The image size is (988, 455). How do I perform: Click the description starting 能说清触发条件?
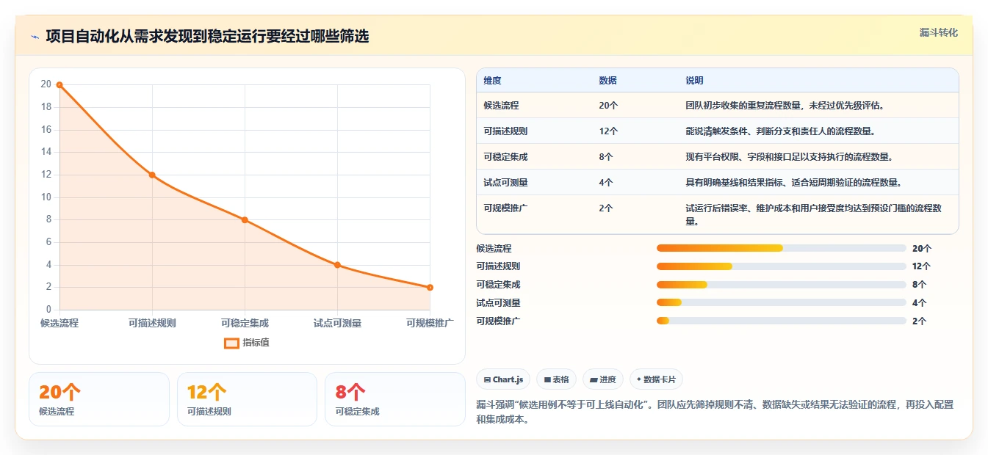(x=780, y=131)
